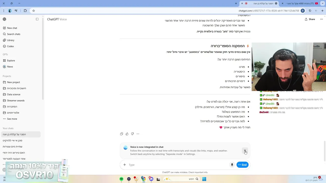Go back in browser
Viewport: 326px width, 183px height.
point(322,11)
